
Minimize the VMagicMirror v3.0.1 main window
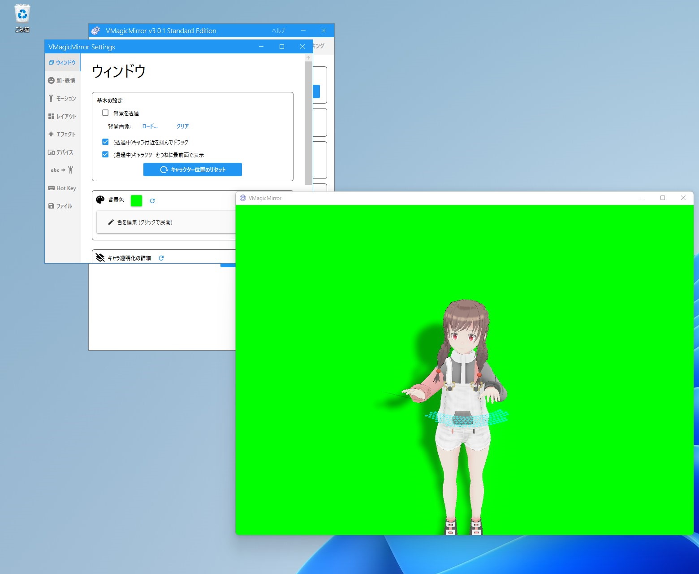tap(303, 30)
